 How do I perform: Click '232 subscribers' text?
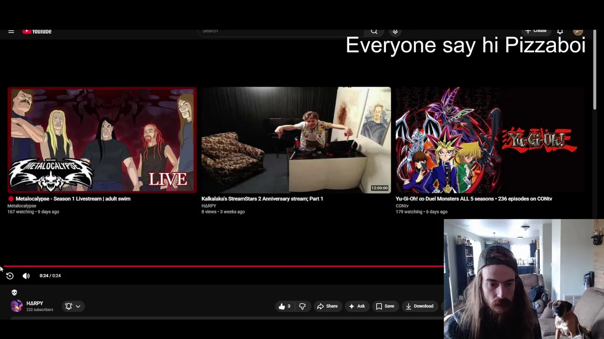(40, 310)
